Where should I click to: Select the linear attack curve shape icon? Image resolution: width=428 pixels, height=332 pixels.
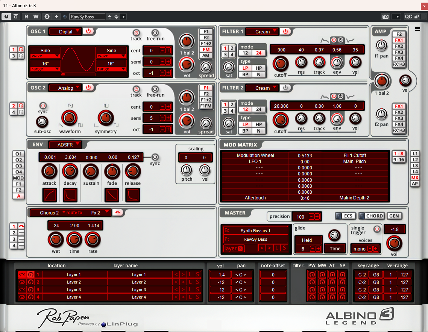[49, 195]
